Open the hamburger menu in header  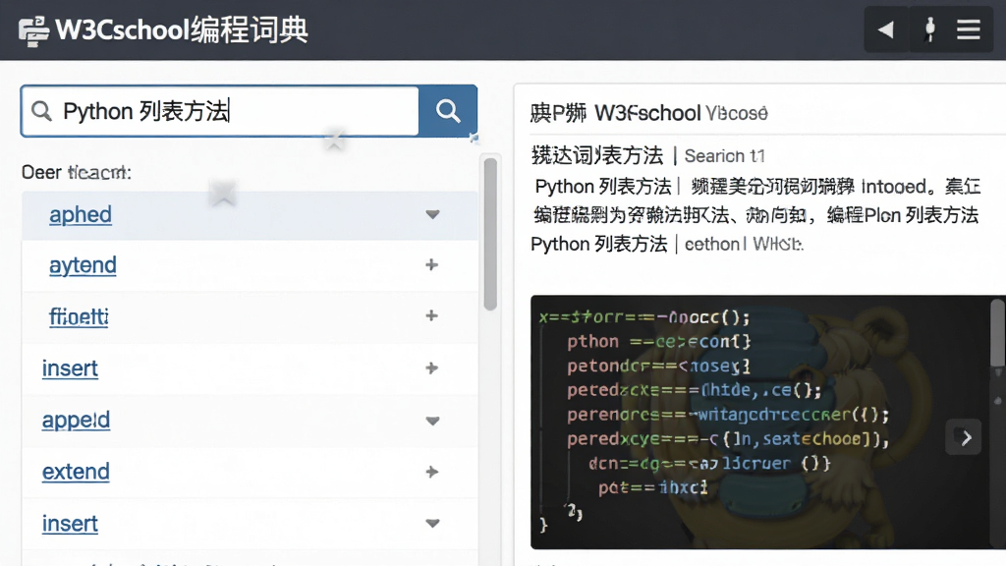[x=968, y=29]
